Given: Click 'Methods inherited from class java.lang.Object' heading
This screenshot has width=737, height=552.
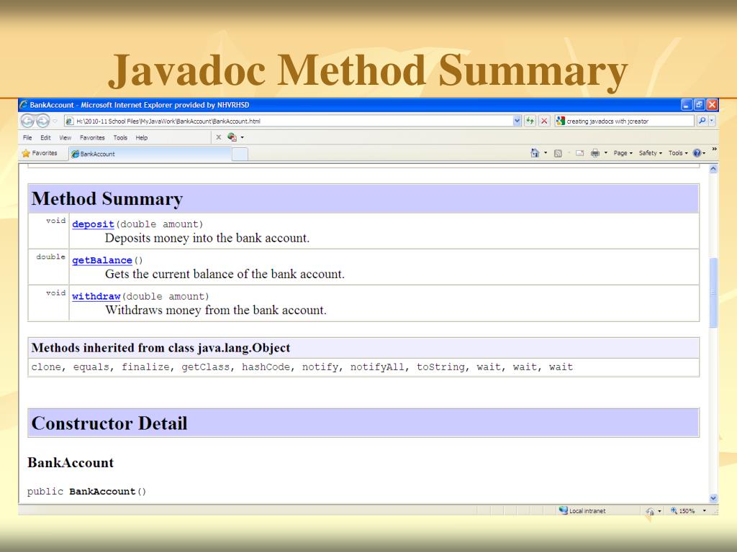Looking at the screenshot, I should (x=160, y=348).
